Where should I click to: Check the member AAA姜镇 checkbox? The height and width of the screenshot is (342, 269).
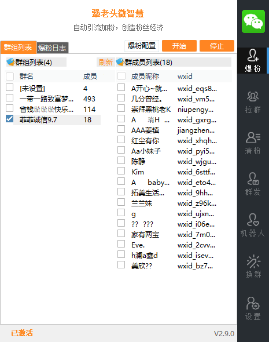[x=121, y=129]
